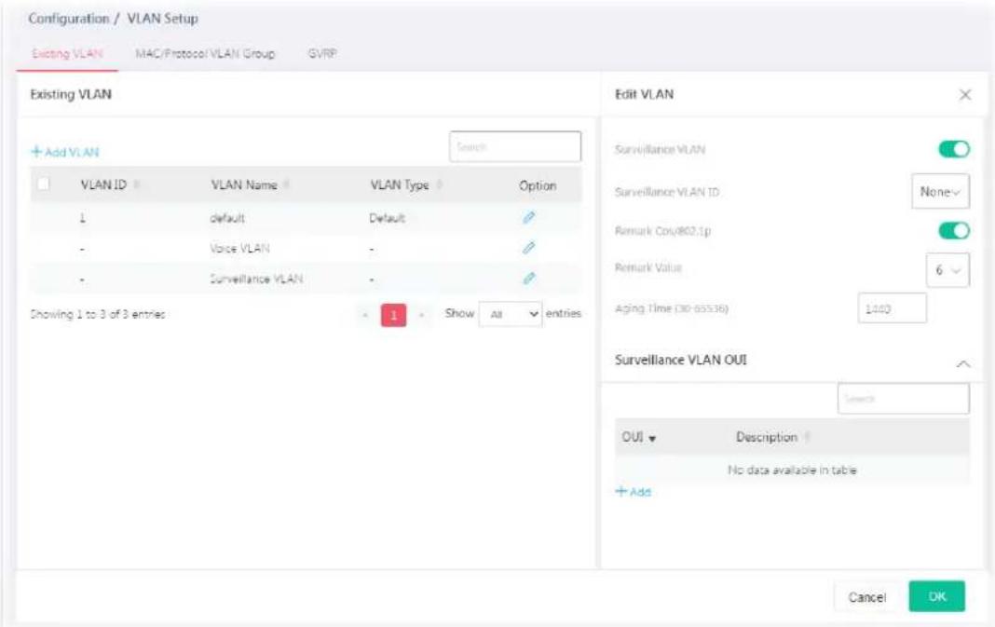This screenshot has width=995, height=627.
Task: Go to previous page arrow
Action: [x=365, y=315]
